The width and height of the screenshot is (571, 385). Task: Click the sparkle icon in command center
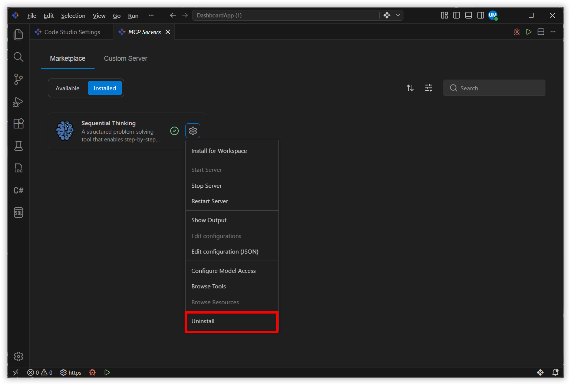tap(387, 15)
